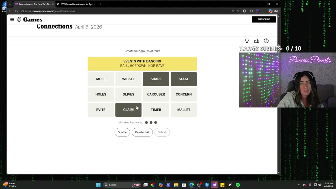336x189 pixels.
Task: Select the EVITE word tile
Action: tap(101, 110)
